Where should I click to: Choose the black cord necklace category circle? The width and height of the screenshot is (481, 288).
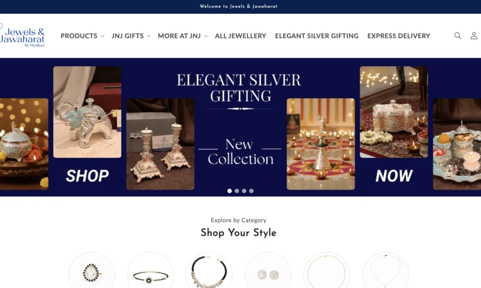click(209, 270)
